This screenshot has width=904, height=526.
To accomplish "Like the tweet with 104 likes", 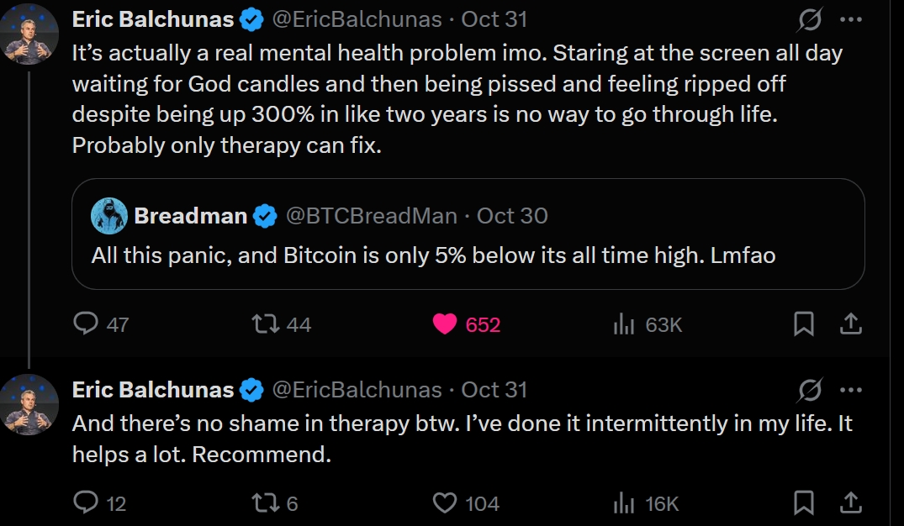I will 445,502.
